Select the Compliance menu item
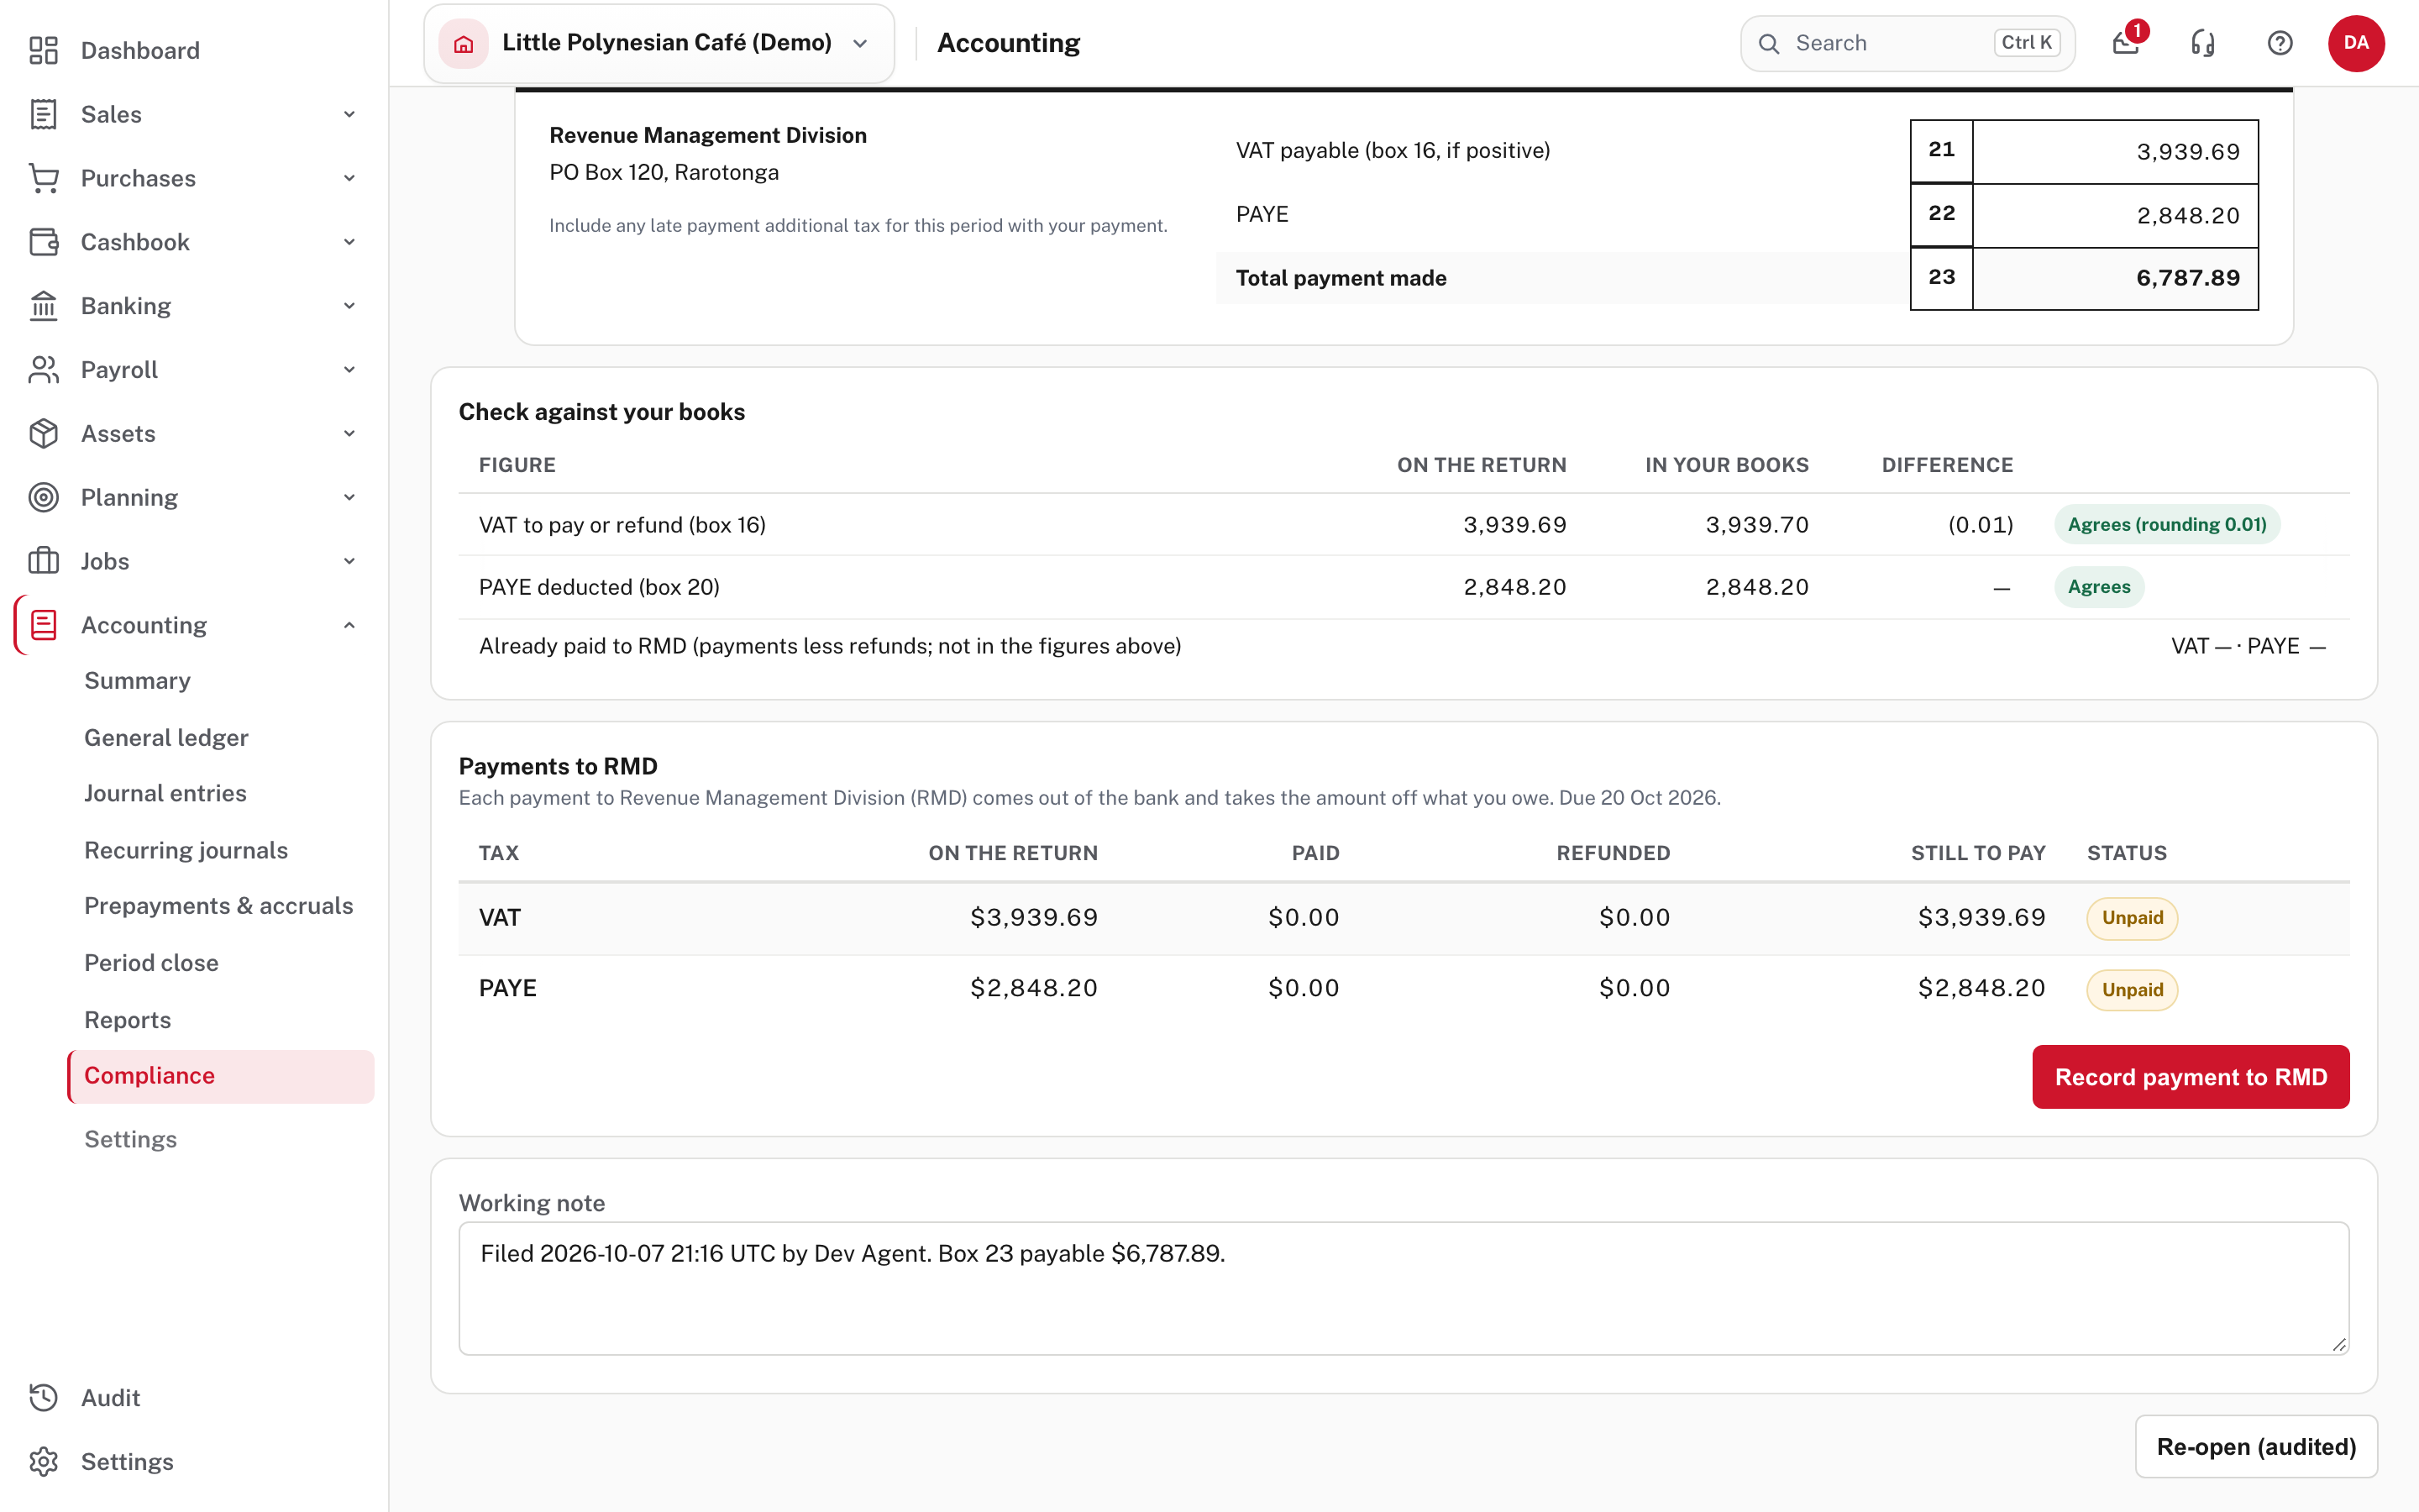 click(221, 1076)
